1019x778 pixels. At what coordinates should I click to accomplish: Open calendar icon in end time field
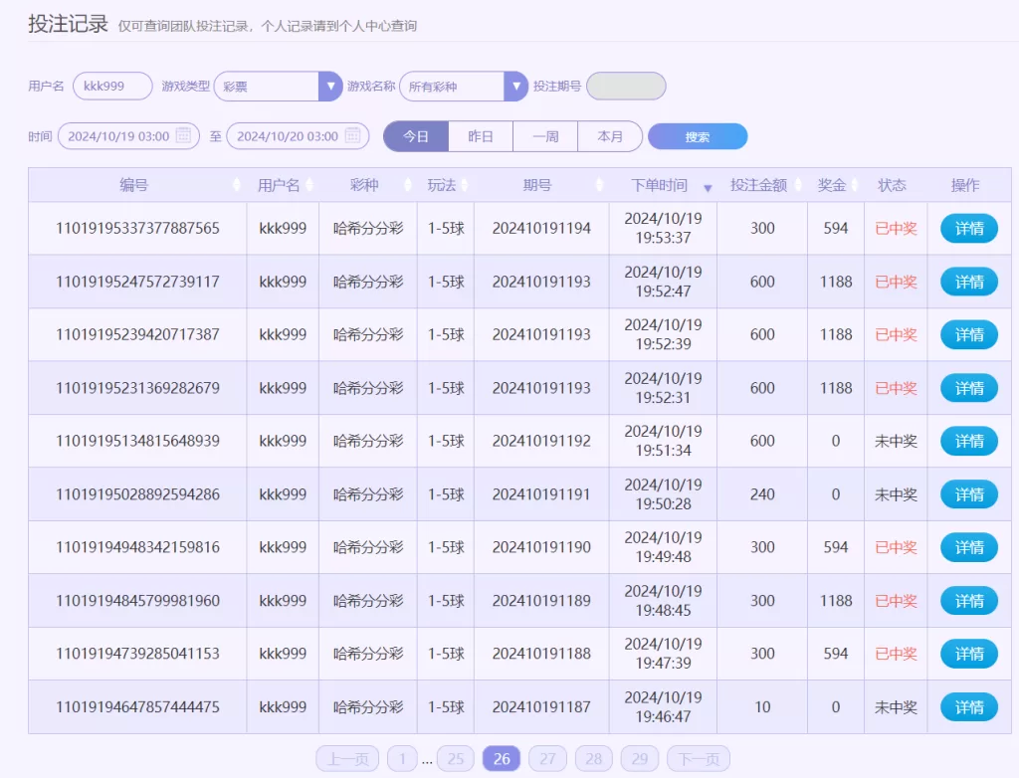pyautogui.click(x=353, y=136)
